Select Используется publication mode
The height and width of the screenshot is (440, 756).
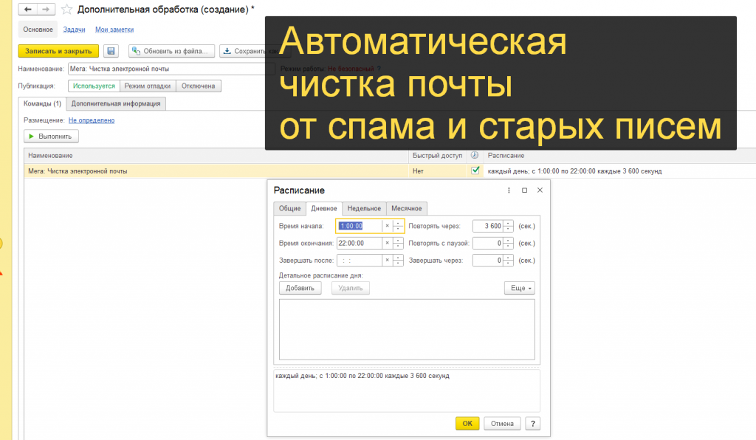pos(94,86)
